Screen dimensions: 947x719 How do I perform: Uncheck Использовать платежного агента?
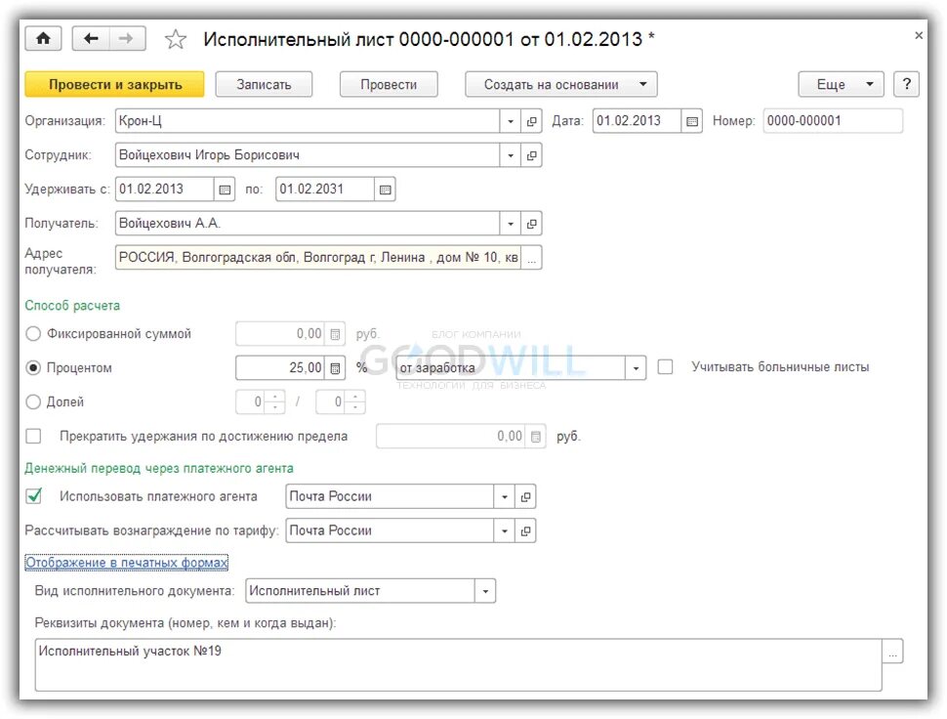point(34,496)
